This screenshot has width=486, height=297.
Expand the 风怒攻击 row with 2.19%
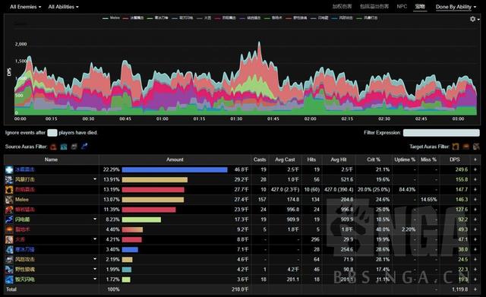[x=95, y=259]
